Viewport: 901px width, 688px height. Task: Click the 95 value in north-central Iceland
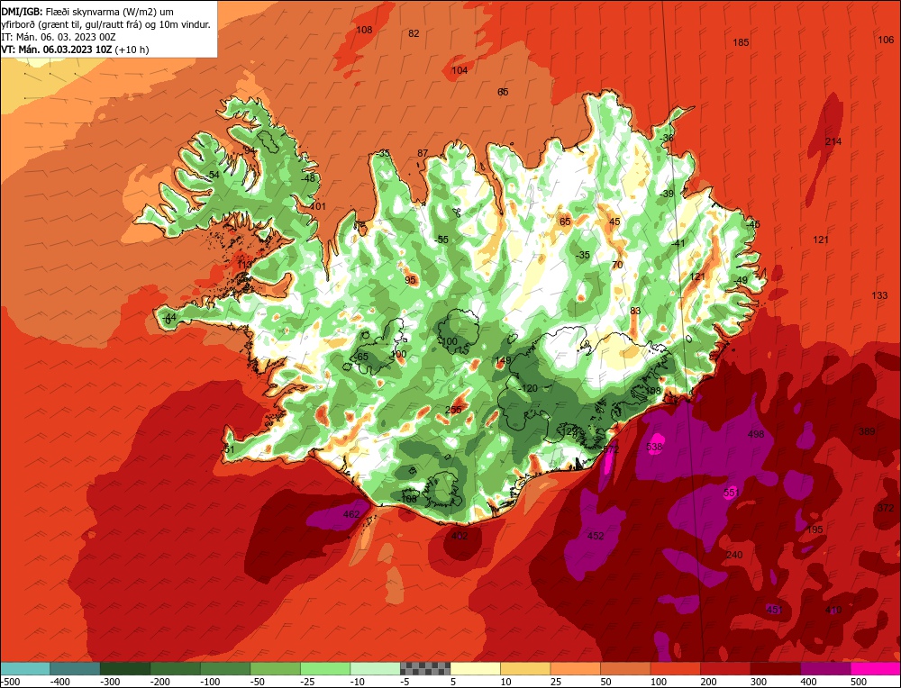[x=410, y=280]
